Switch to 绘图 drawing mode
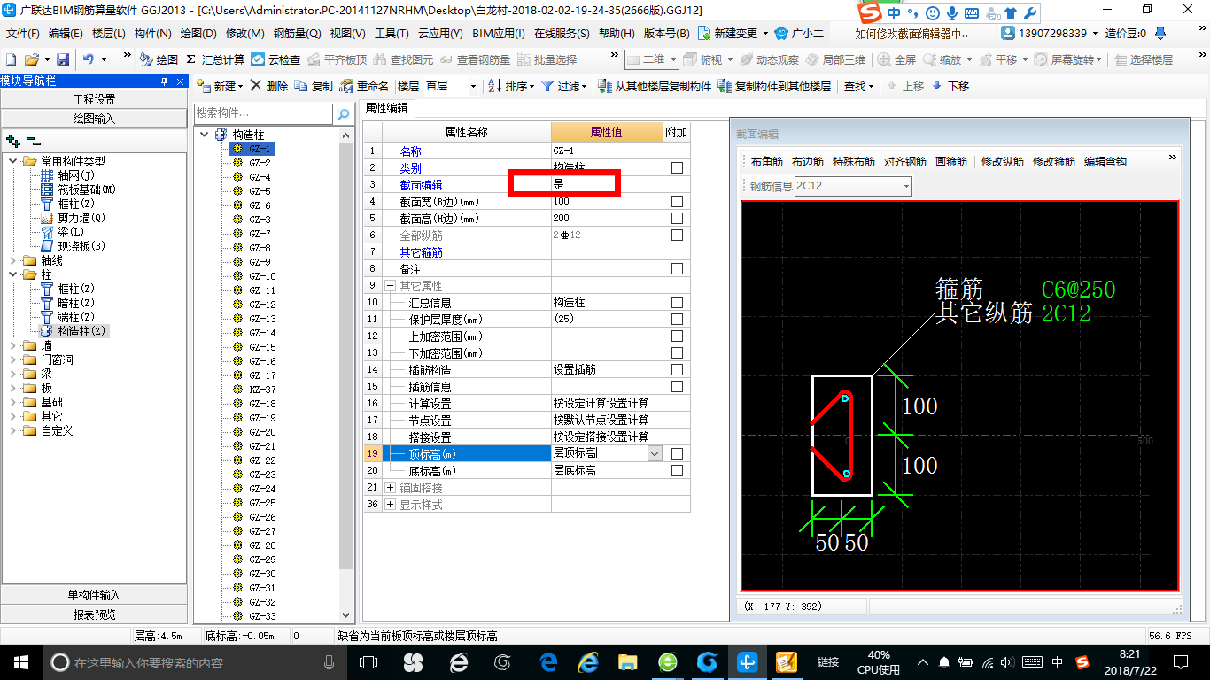 click(159, 59)
